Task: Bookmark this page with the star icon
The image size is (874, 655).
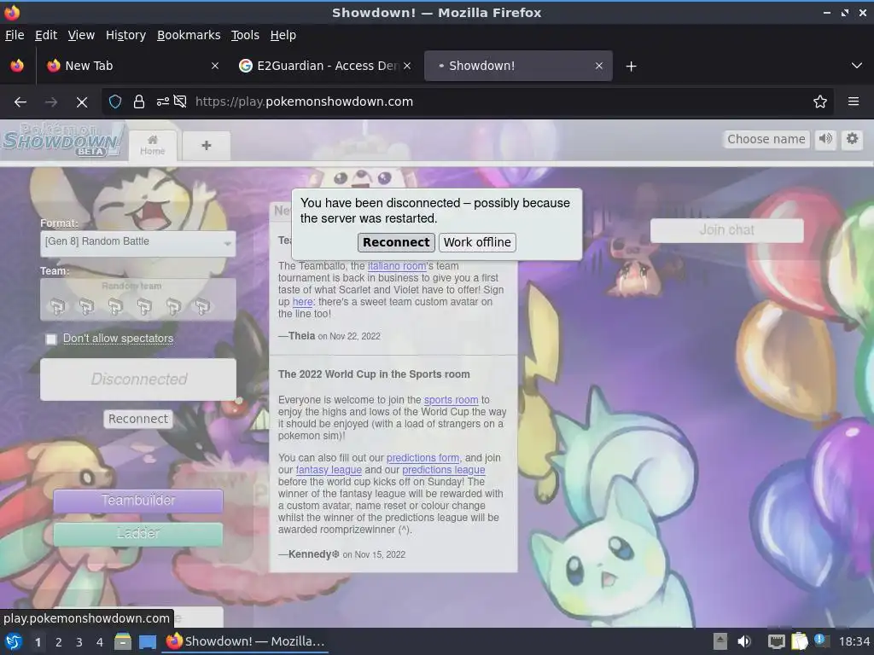Action: [820, 101]
